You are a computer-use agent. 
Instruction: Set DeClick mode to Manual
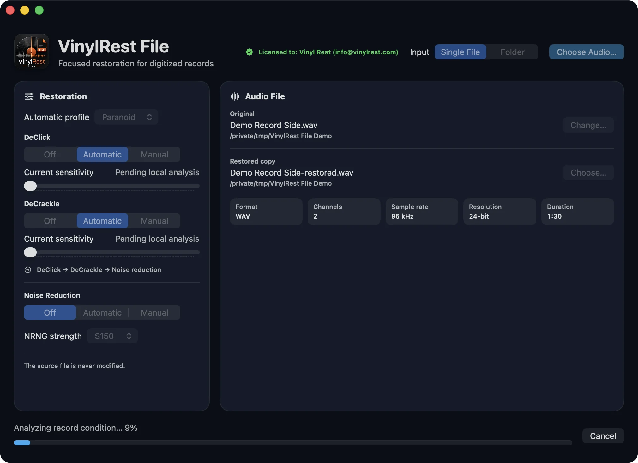[x=154, y=154]
